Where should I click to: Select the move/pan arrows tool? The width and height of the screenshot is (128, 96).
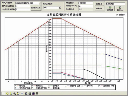11,93
